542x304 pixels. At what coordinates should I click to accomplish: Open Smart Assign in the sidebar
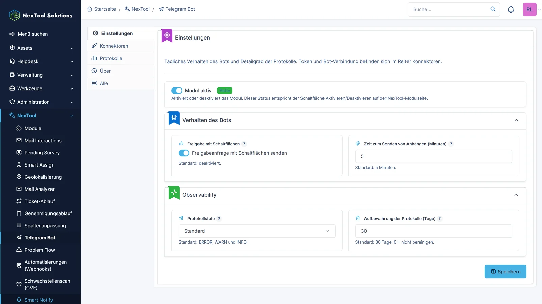(39, 165)
